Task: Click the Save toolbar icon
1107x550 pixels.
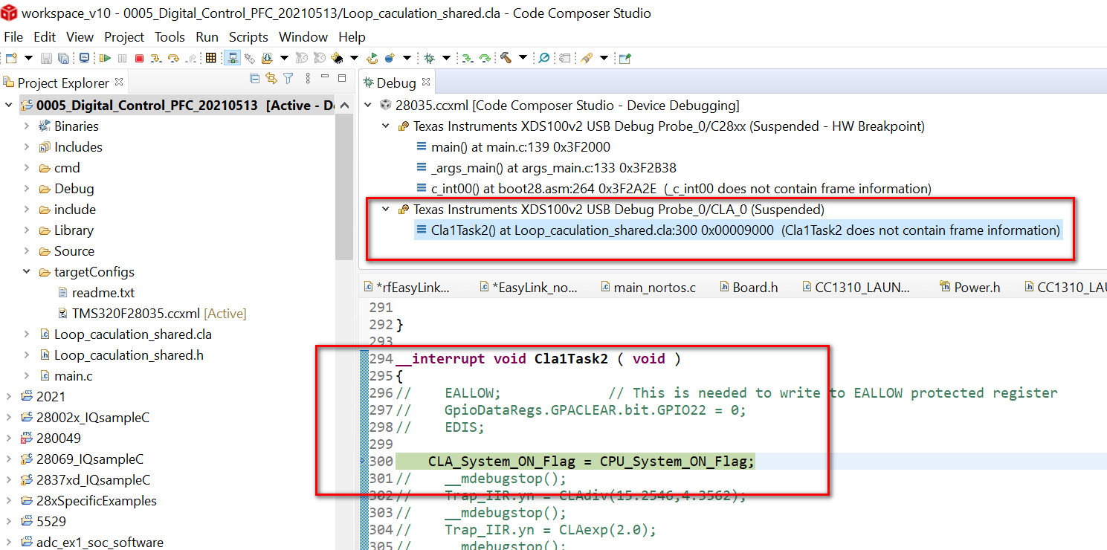Action: [46, 58]
